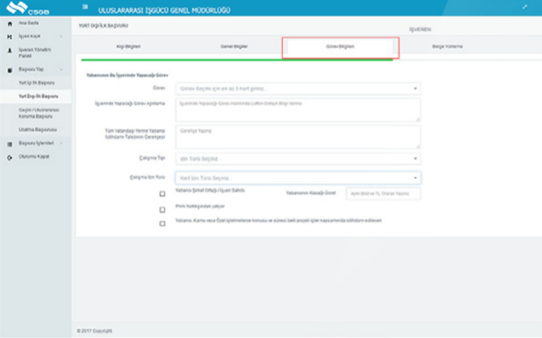Click the Ana Sayfa home icon
Image resolution: width=542 pixels, height=338 pixels.
click(9, 24)
